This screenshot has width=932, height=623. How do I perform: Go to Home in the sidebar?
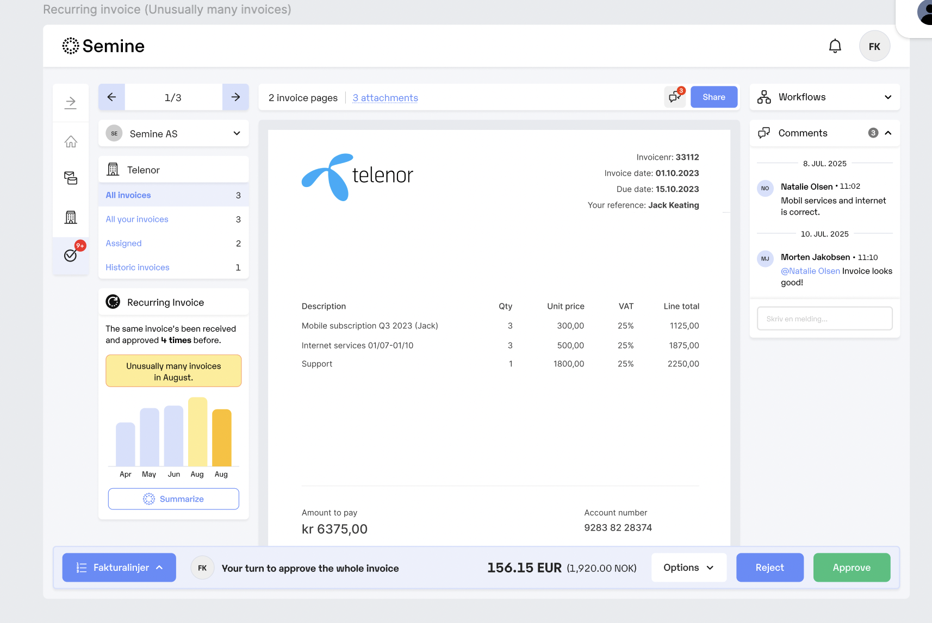point(71,141)
